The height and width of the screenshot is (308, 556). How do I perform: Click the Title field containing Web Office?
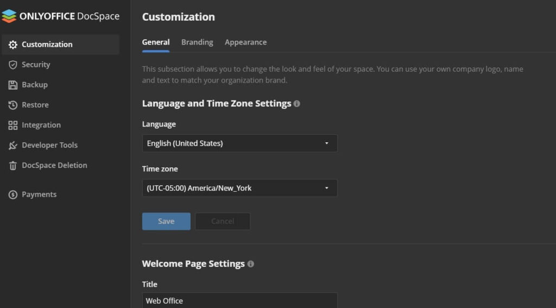click(x=239, y=300)
